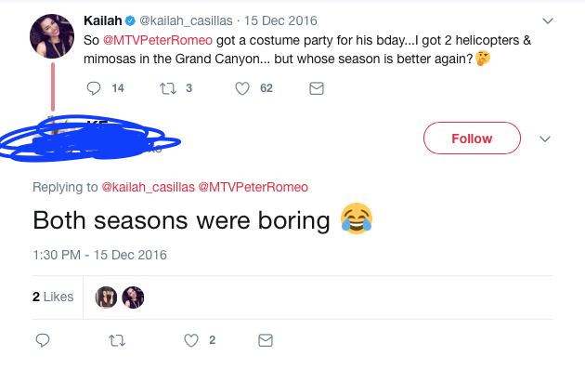View Kailah's profile picture
The height and width of the screenshot is (370, 585).
pyautogui.click(x=52, y=36)
